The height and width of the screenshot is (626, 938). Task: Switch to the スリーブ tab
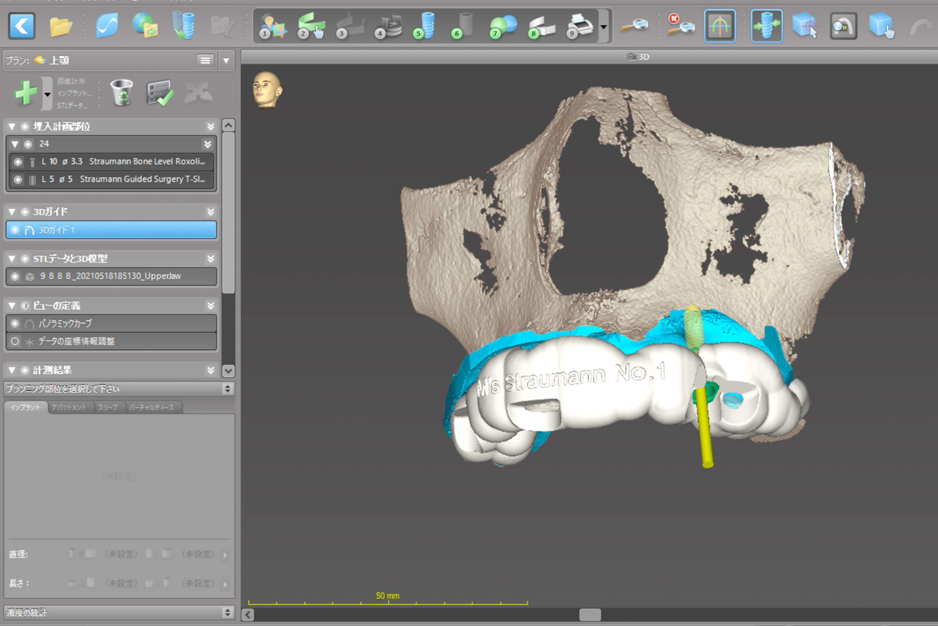pyautogui.click(x=108, y=408)
